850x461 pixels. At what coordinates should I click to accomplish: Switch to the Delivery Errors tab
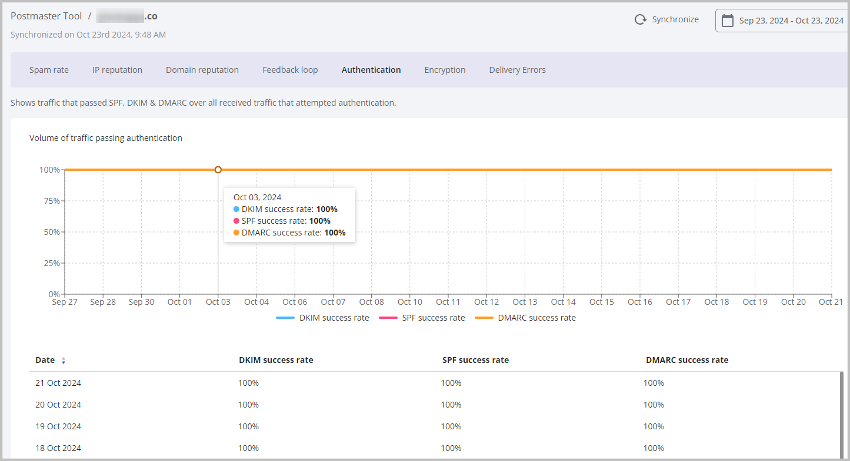pyautogui.click(x=517, y=70)
